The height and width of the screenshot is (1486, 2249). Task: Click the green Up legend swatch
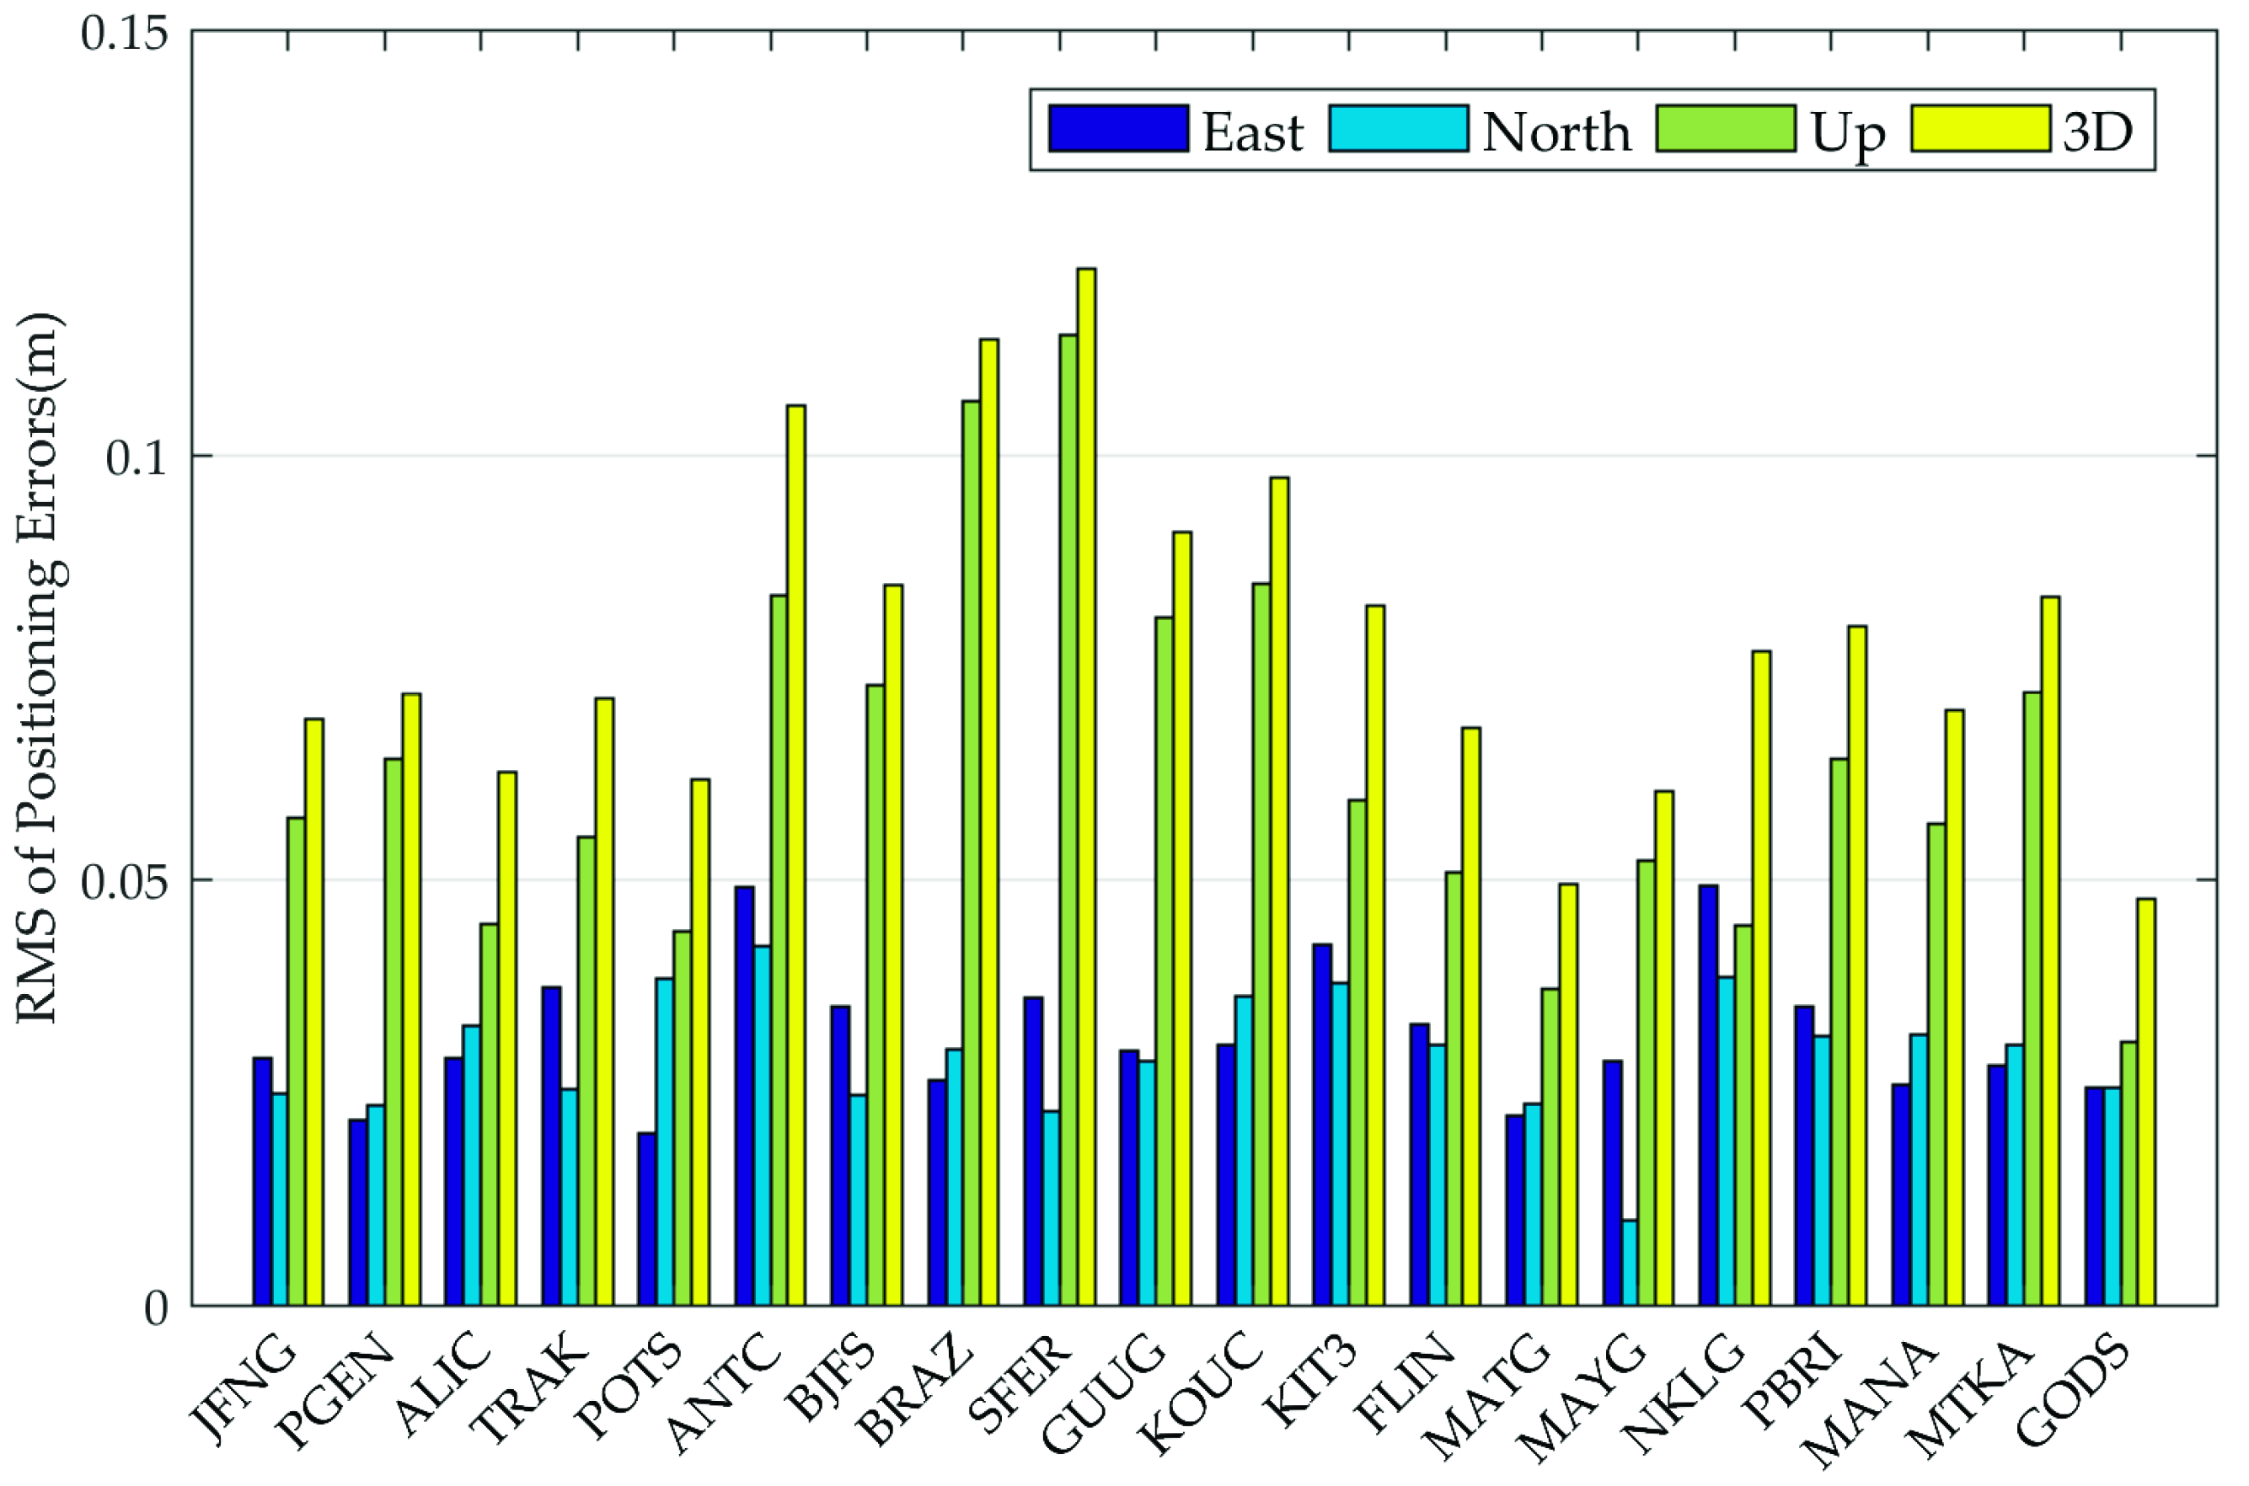click(x=1725, y=130)
